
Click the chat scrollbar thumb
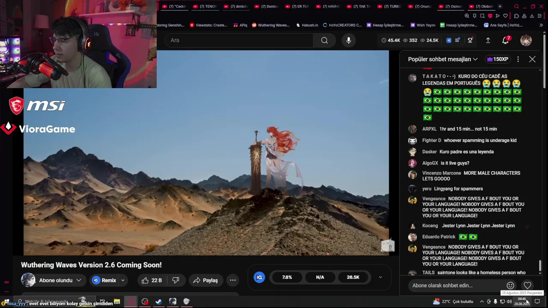[x=540, y=265]
